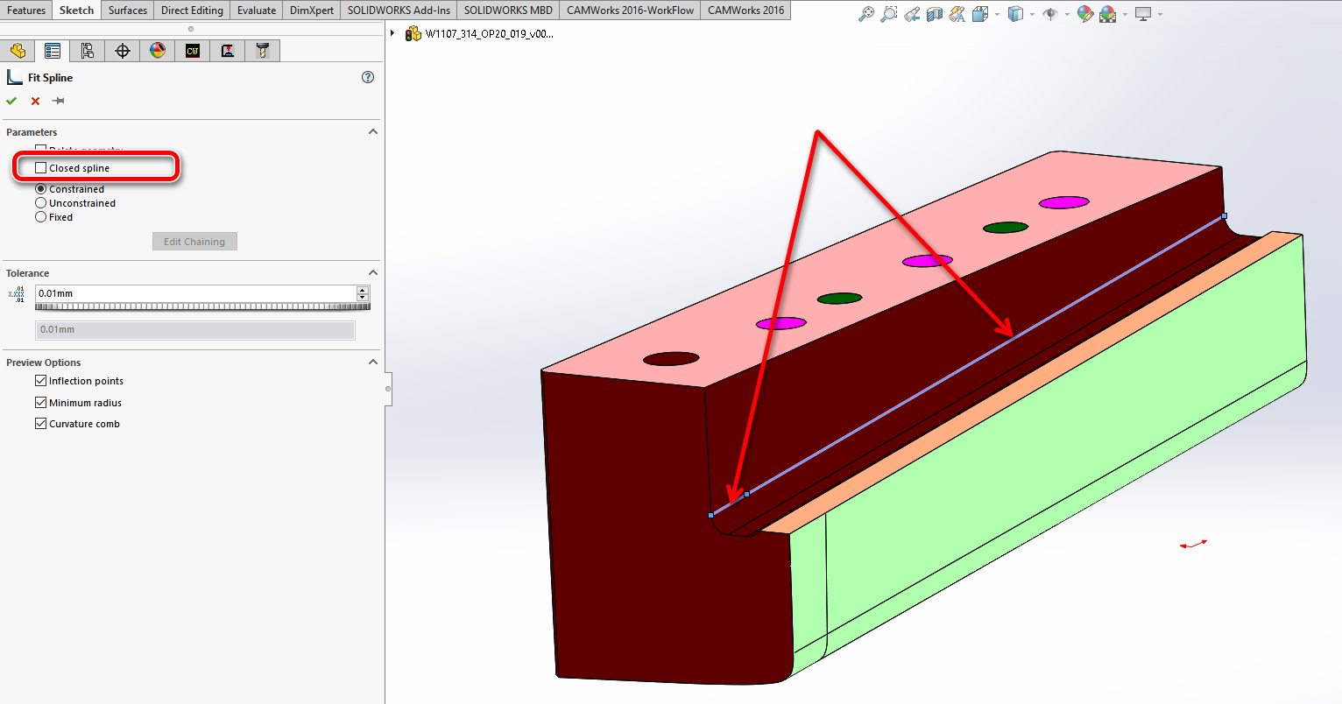This screenshot has height=704, width=1342.
Task: Open Fit Spline help question mark
Action: [368, 77]
